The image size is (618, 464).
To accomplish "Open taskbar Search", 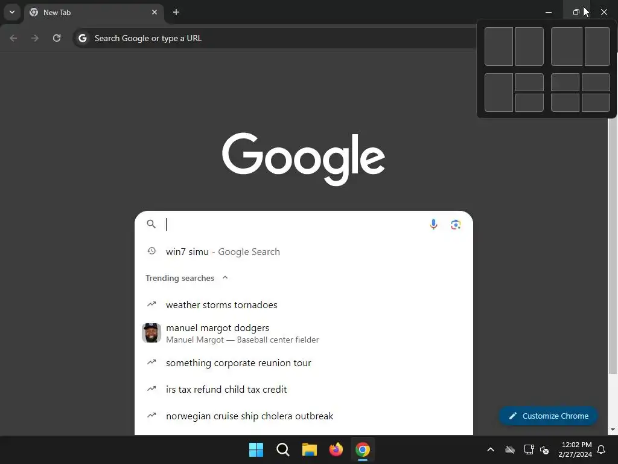I will (282, 449).
